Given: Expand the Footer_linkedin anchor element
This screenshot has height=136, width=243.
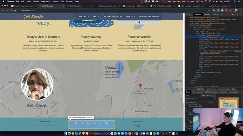Looking at the screenshot, I should pyautogui.click(x=201, y=51).
